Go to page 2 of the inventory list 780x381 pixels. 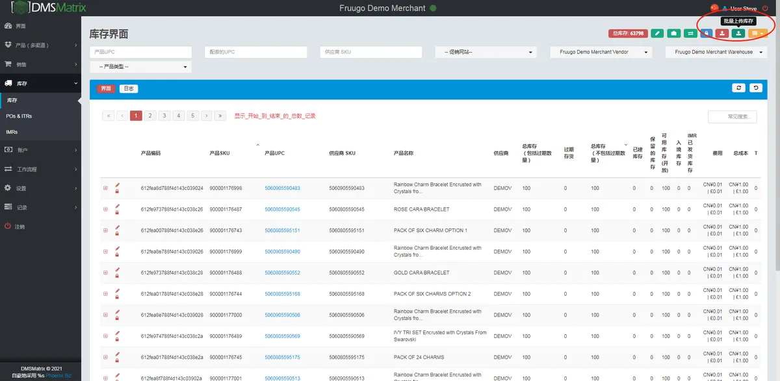pos(150,116)
